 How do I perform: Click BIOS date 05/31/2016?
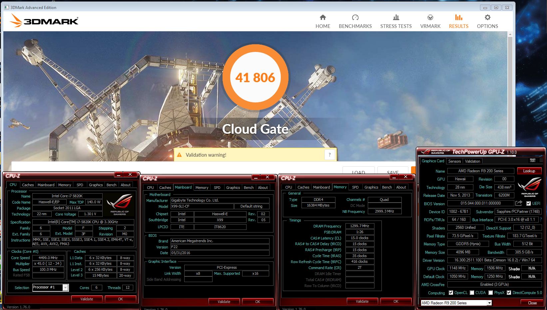point(220,253)
